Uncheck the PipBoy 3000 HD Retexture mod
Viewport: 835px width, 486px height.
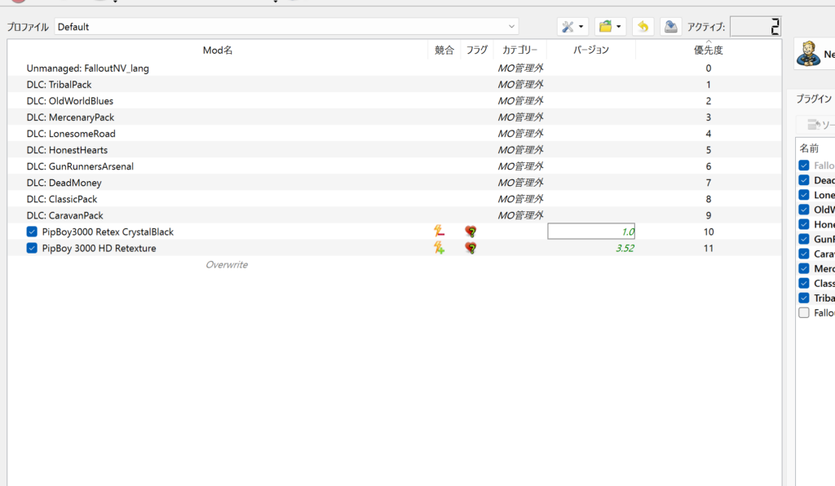(32, 248)
